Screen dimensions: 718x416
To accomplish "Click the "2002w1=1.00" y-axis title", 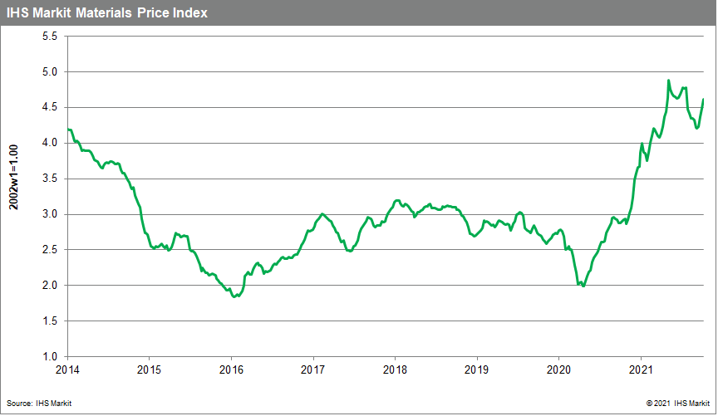I will tap(14, 196).
